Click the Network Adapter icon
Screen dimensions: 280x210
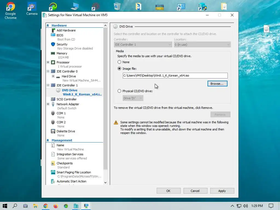[x=53, y=104]
